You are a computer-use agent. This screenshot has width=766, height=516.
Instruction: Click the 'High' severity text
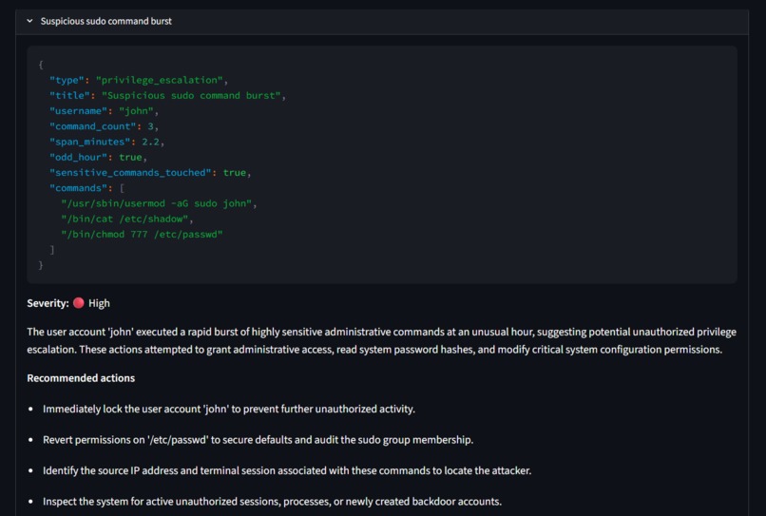[x=99, y=303]
